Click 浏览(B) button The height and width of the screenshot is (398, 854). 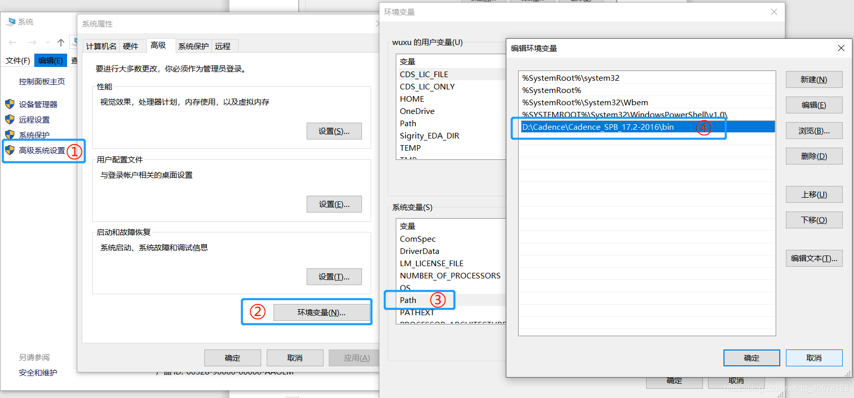(x=814, y=131)
